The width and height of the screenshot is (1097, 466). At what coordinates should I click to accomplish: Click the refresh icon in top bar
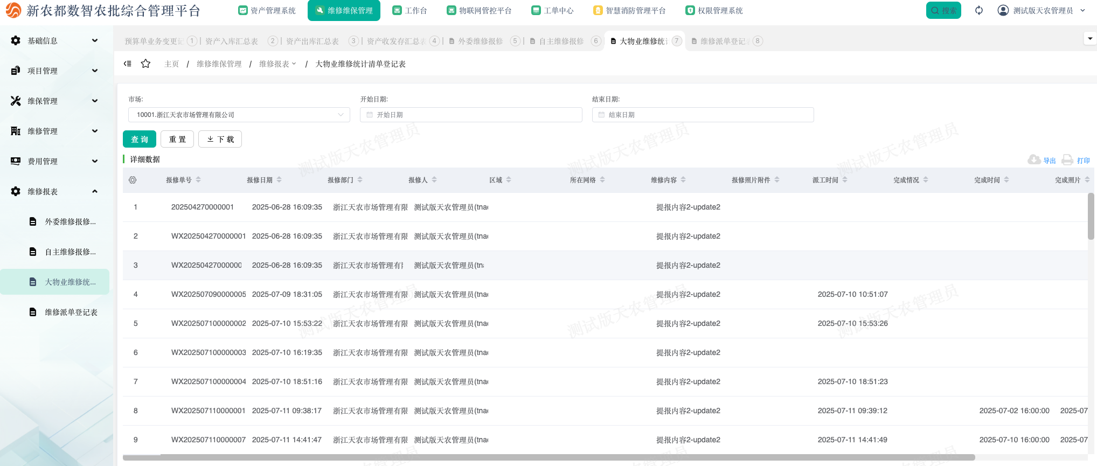pyautogui.click(x=979, y=10)
